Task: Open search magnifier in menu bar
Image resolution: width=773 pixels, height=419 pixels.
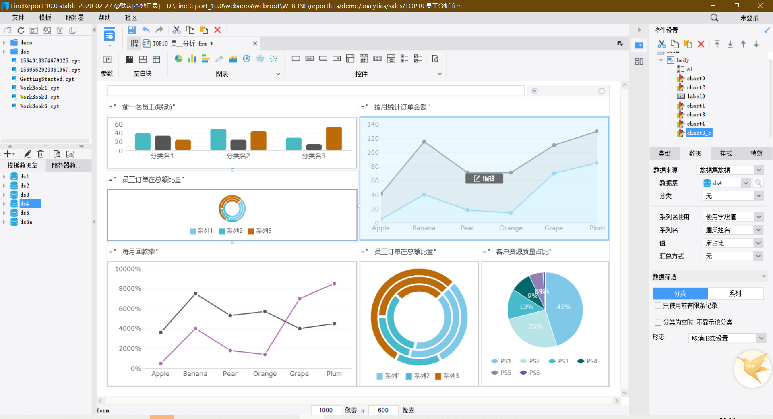Action: tap(714, 18)
